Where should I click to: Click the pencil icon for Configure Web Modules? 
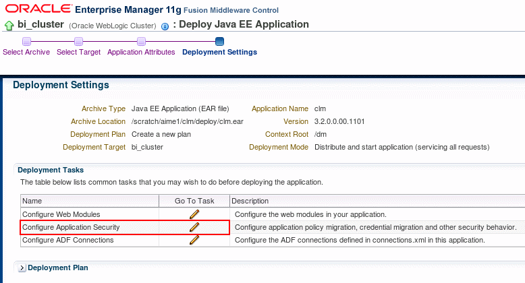pos(194,214)
